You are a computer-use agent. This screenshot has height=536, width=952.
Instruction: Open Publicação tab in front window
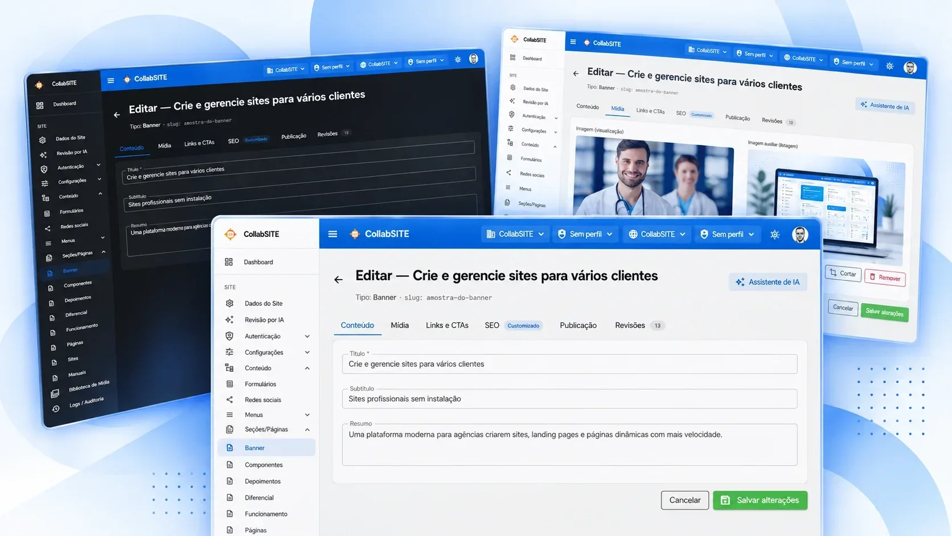[578, 325]
